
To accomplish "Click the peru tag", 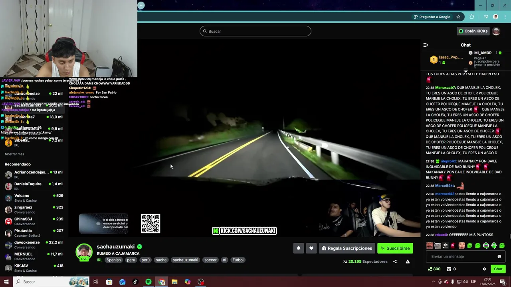I will pyautogui.click(x=131, y=260).
